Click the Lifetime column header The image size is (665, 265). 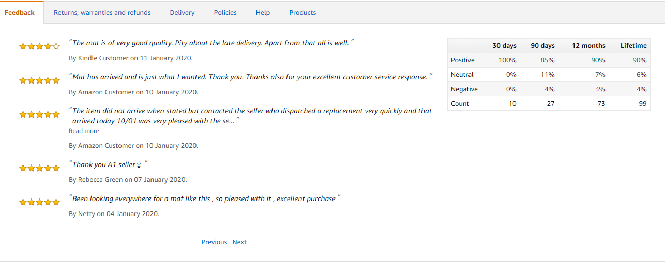coord(633,45)
